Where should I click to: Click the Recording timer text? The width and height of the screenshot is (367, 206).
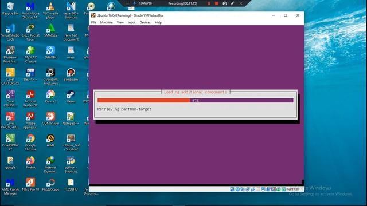coord(182,3)
